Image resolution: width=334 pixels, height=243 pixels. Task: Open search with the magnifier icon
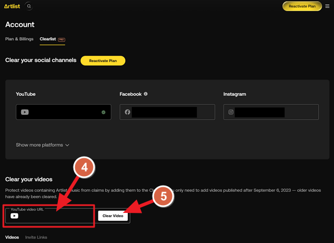click(x=29, y=6)
